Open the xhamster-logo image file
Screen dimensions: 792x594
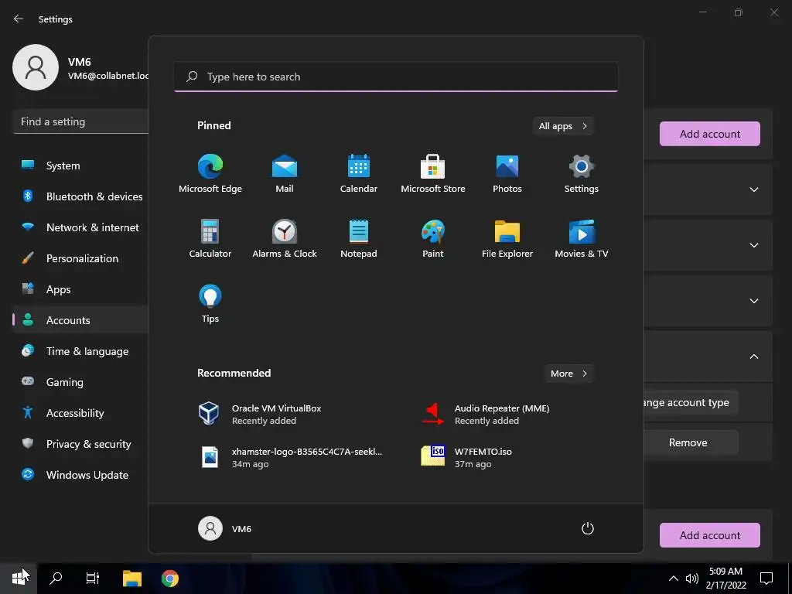coord(293,457)
